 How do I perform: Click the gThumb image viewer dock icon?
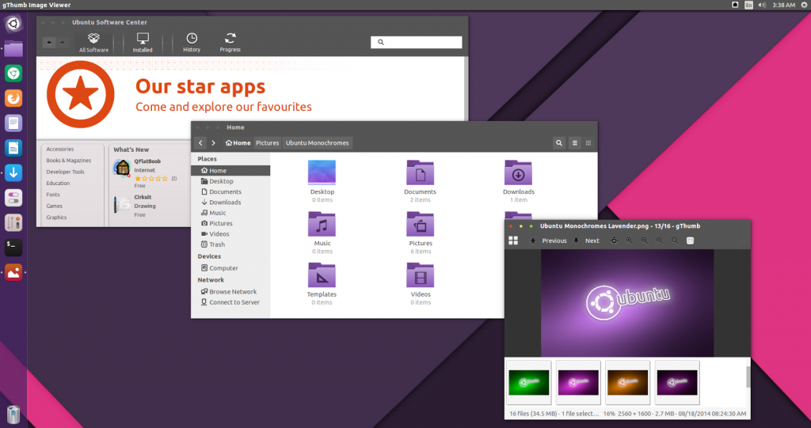[x=13, y=272]
